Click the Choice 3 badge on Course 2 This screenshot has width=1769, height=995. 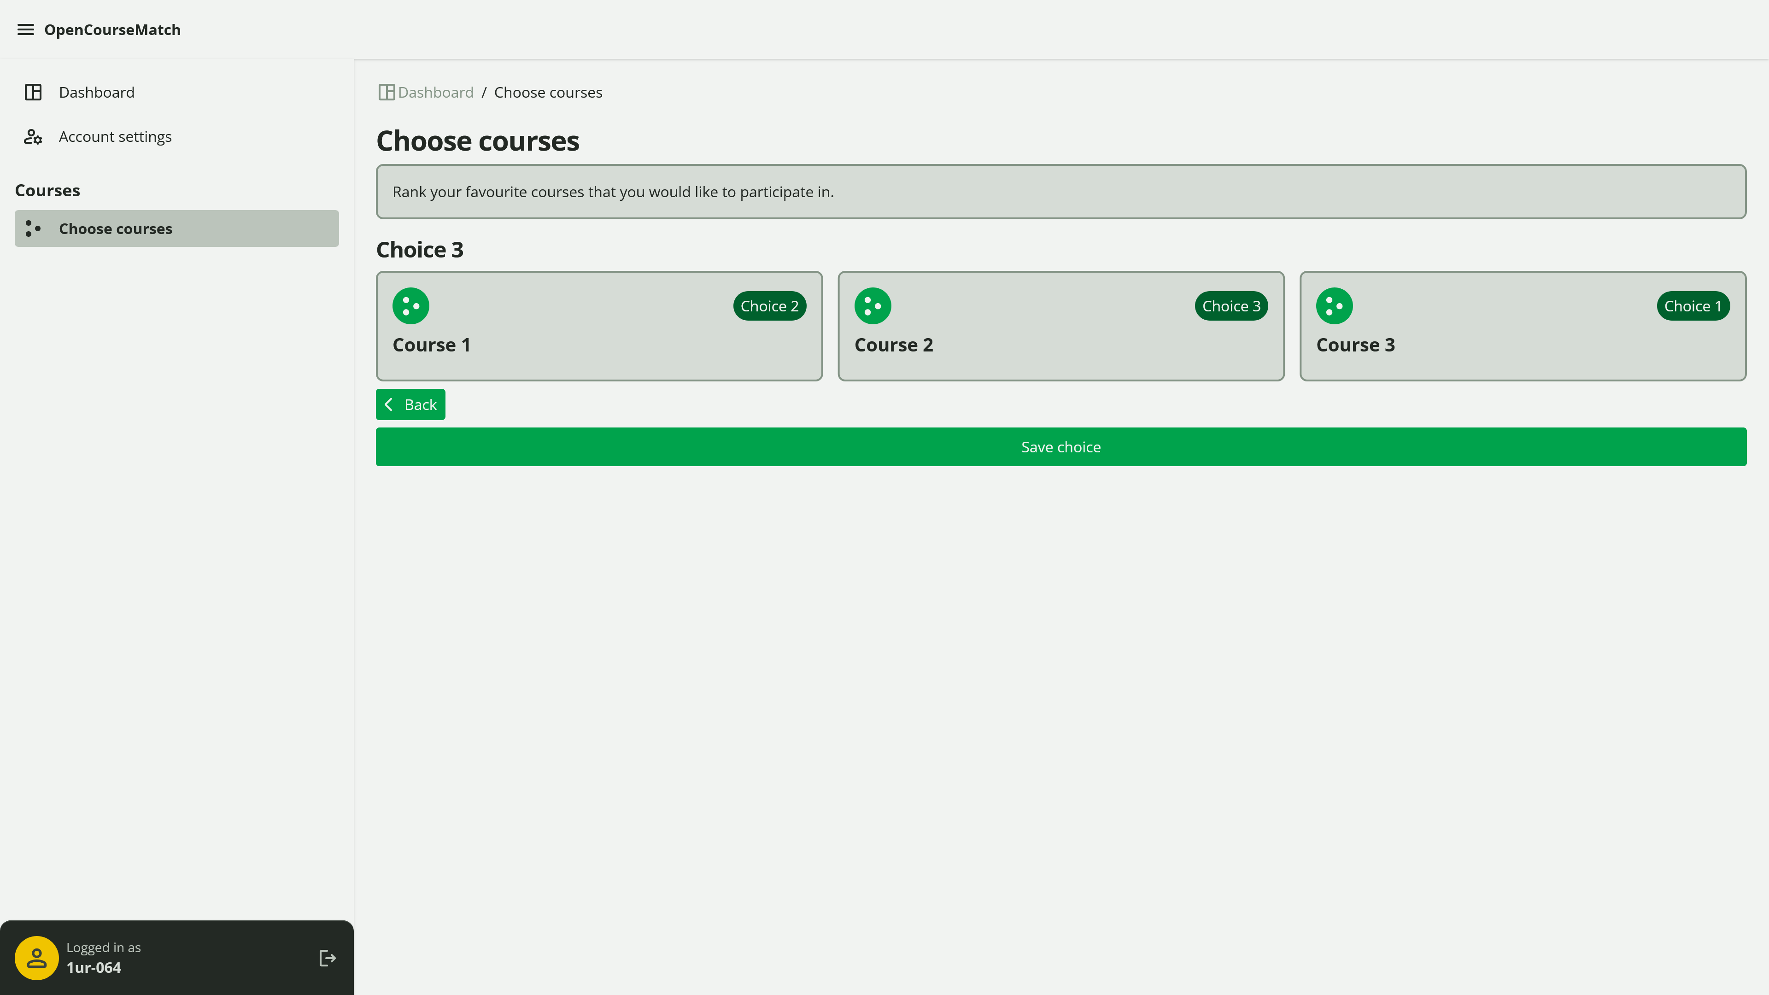1230,305
